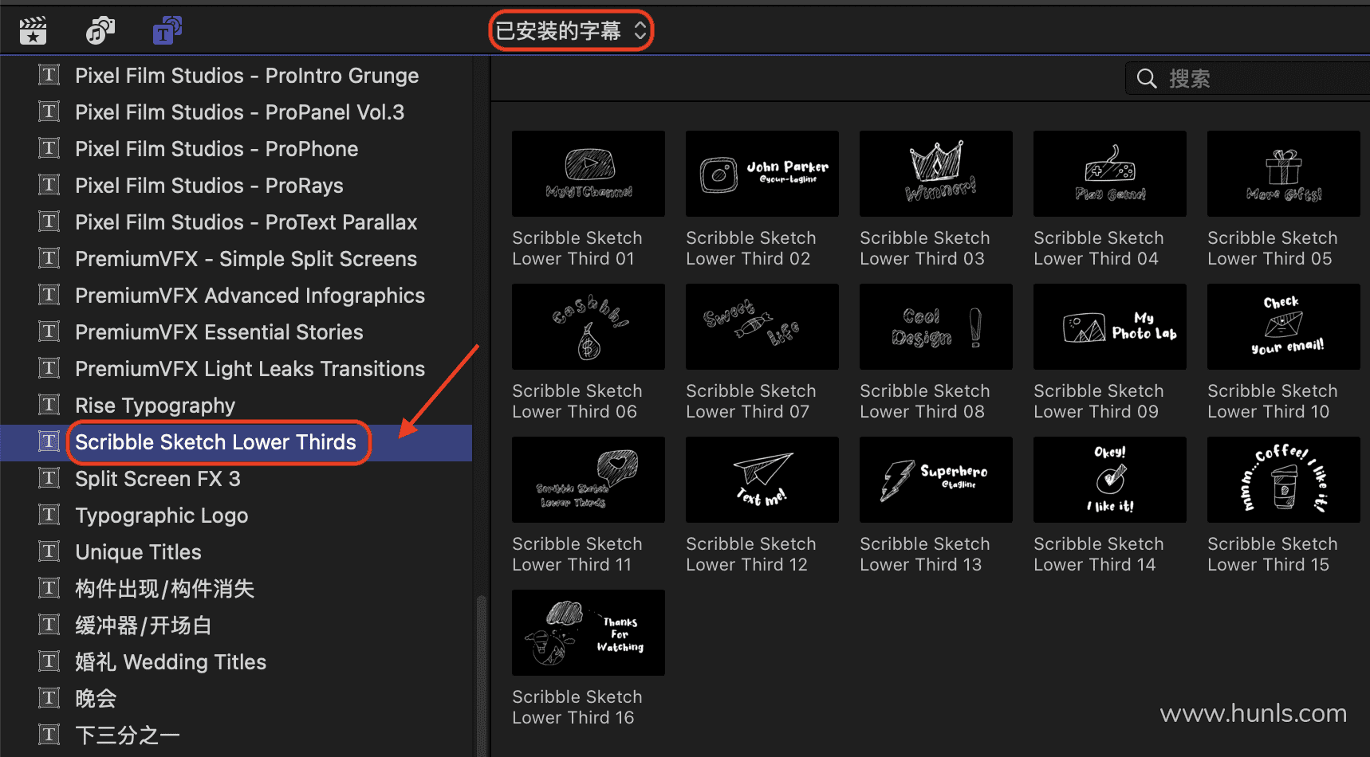Select the 婚礼 Wedding Titles category

[x=171, y=662]
